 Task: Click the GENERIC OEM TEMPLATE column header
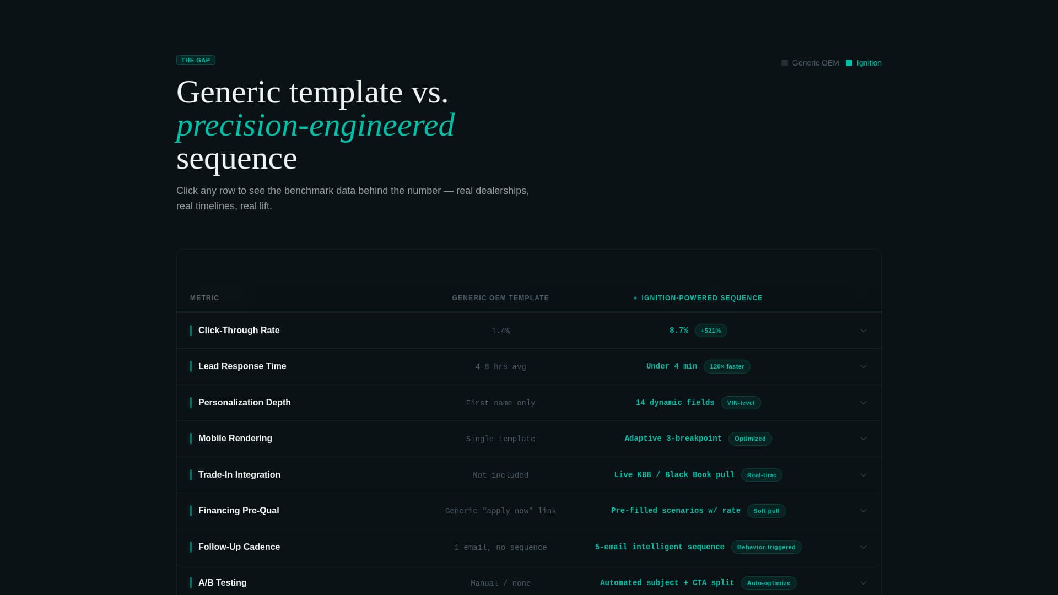coord(500,298)
